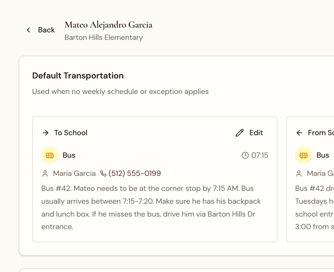Click Maria Garcia contact name on To School card
This screenshot has width=334, height=272.
[74, 173]
